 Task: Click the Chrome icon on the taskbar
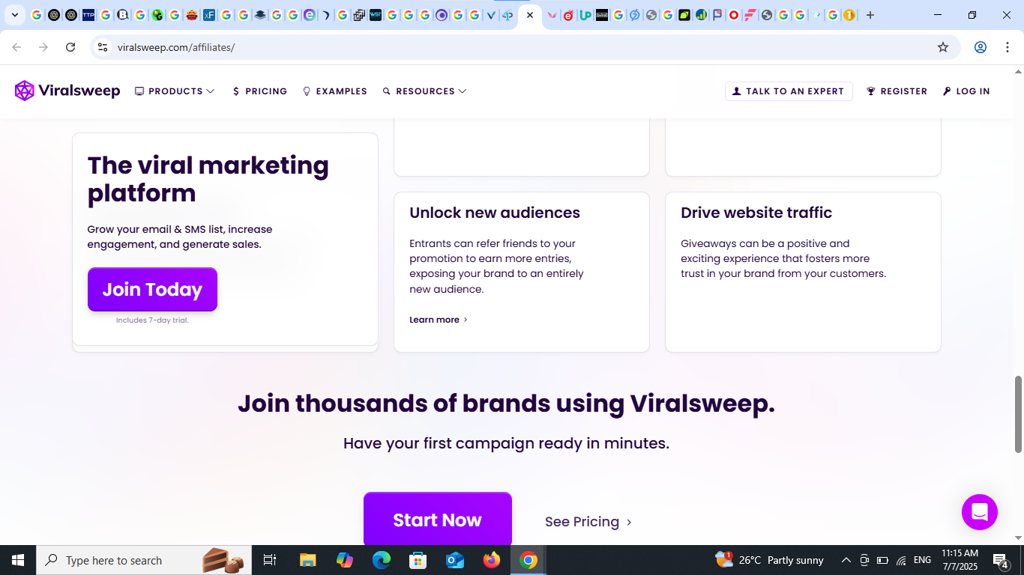coord(528,560)
